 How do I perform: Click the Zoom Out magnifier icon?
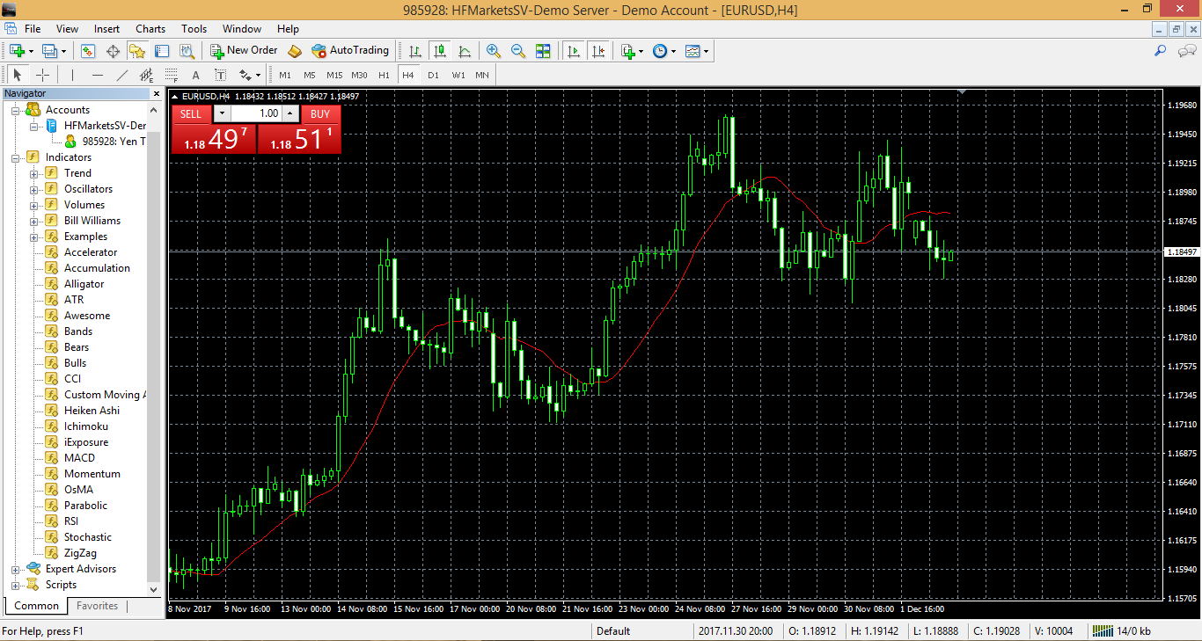coord(517,51)
